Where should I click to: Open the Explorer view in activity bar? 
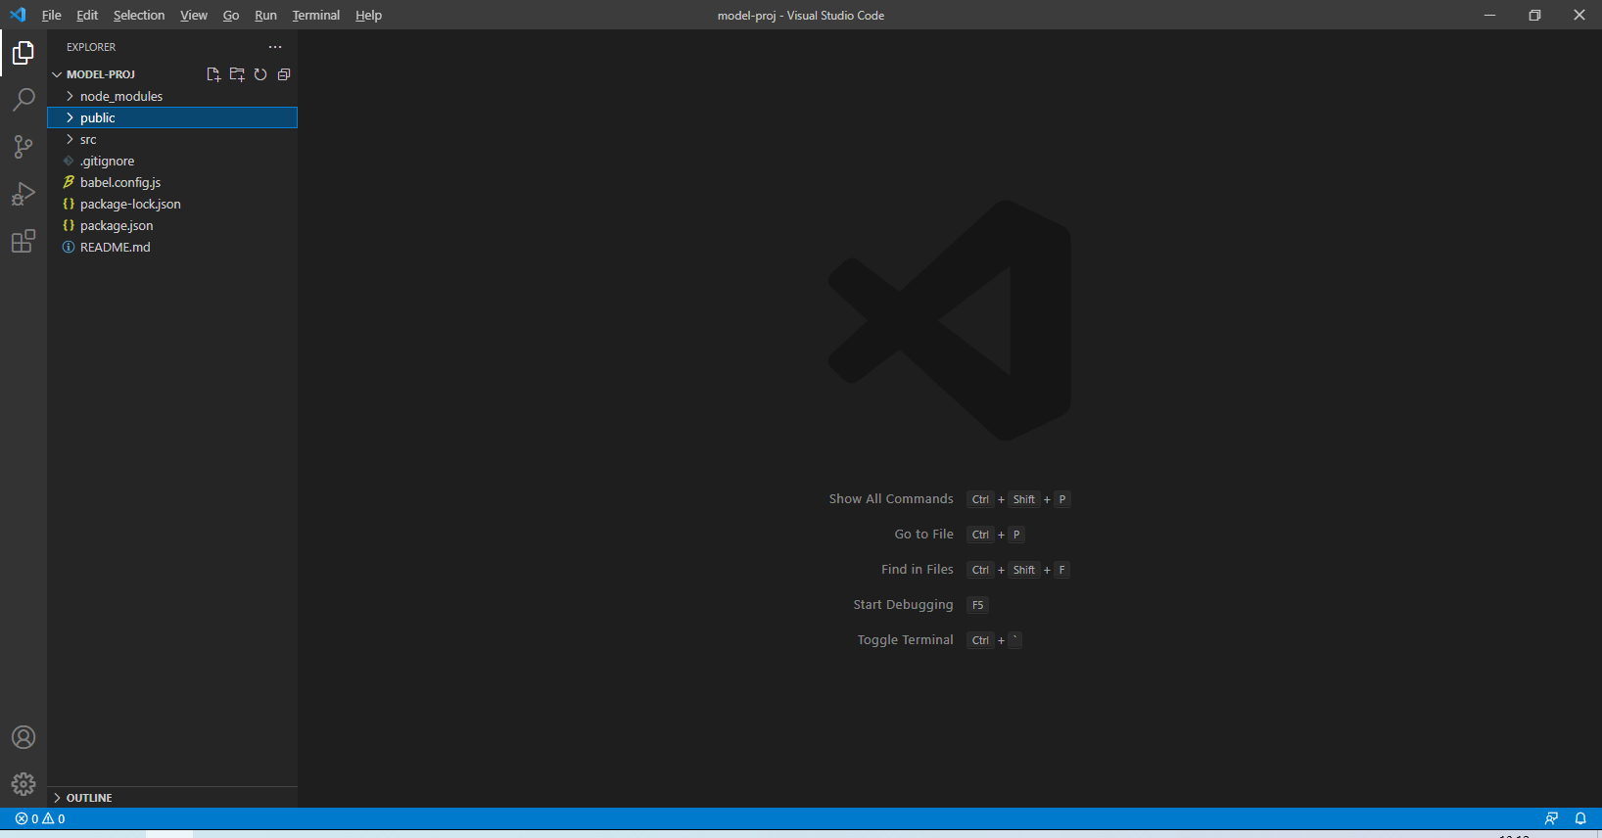tap(24, 53)
